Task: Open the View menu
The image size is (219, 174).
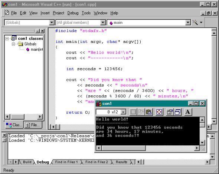Action: point(33,13)
